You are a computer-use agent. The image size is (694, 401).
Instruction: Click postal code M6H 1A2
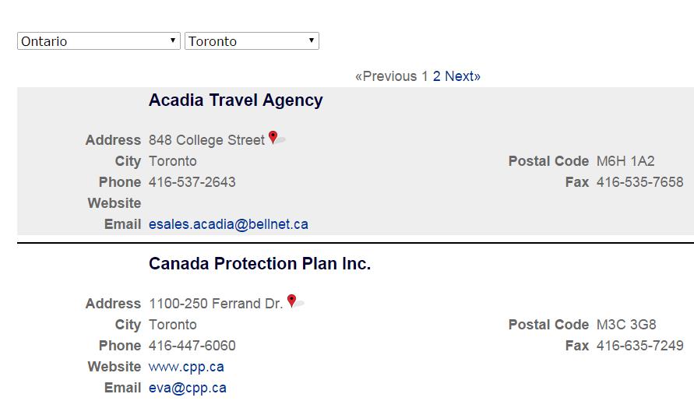(x=625, y=161)
